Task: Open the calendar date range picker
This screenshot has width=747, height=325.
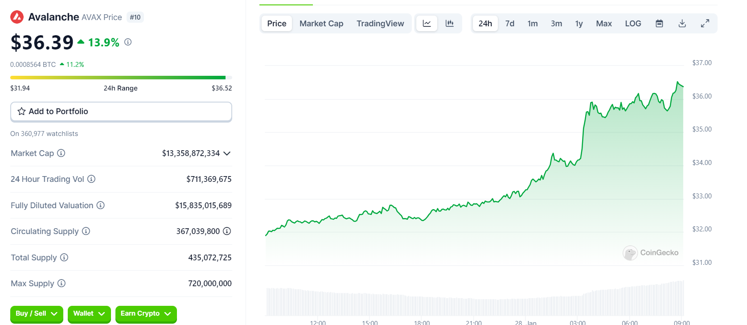Action: [659, 24]
